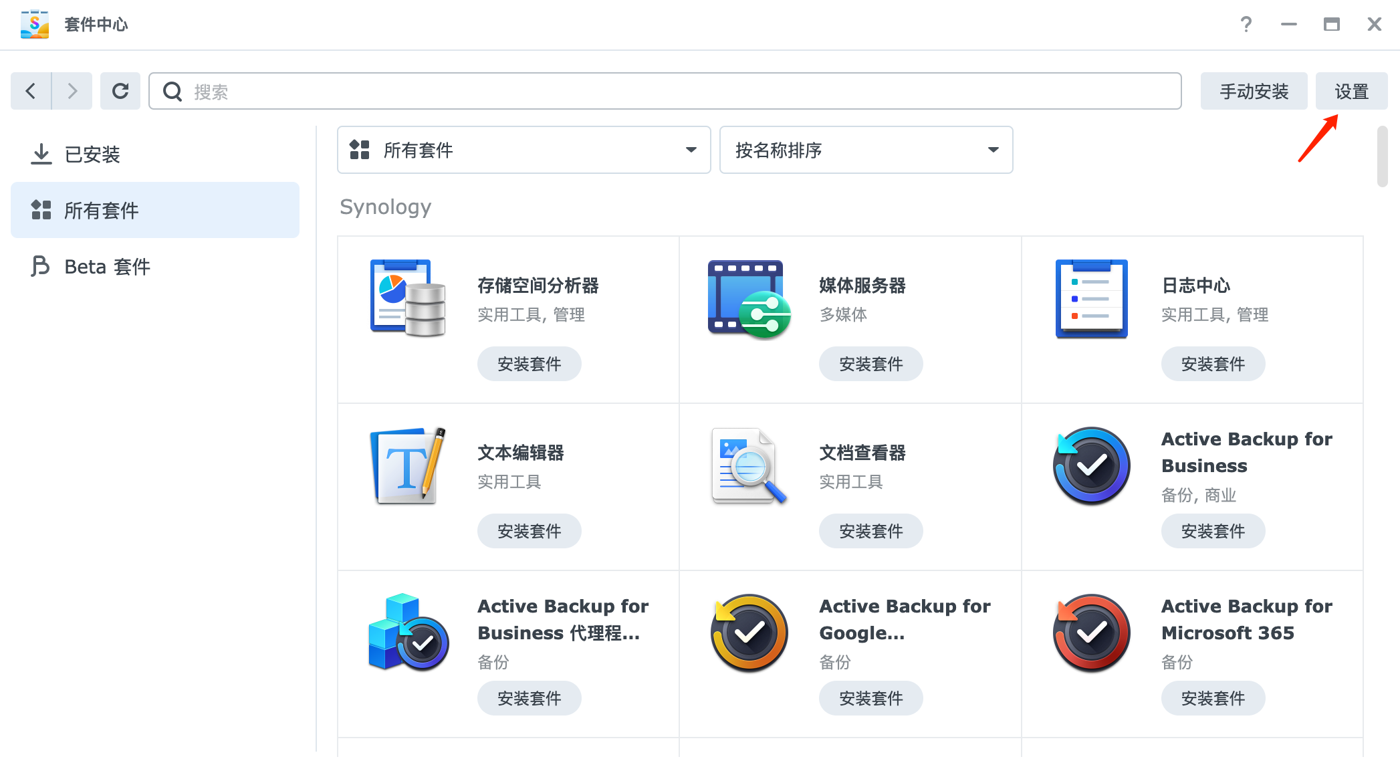Click the Active Backup for Business icon
The width and height of the screenshot is (1400, 769).
pyautogui.click(x=1092, y=465)
